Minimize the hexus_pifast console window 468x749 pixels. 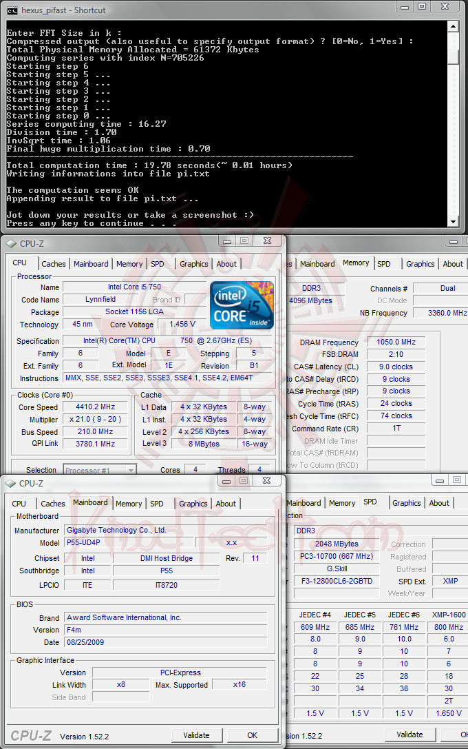point(405,7)
